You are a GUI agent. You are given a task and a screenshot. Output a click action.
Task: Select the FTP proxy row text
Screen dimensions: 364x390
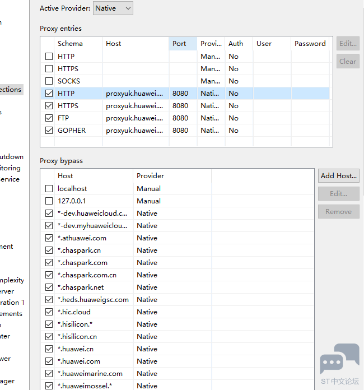coord(63,118)
